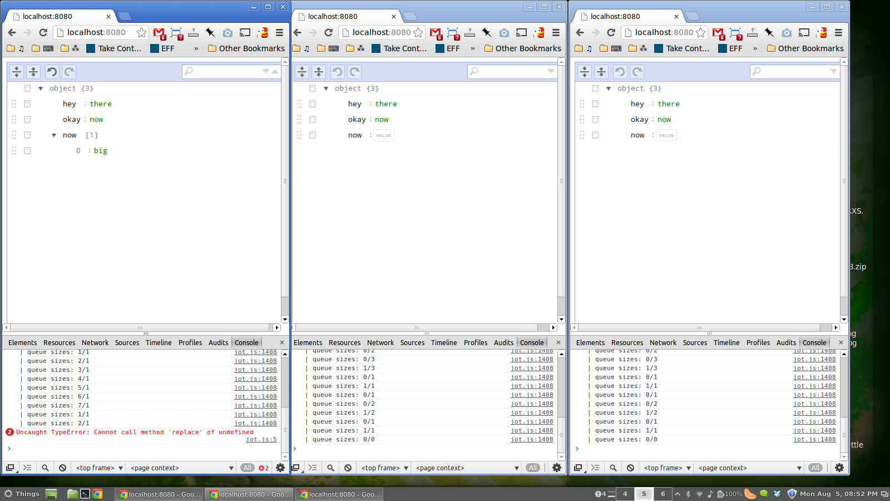
Task: Go back in right browser window
Action: tap(580, 32)
